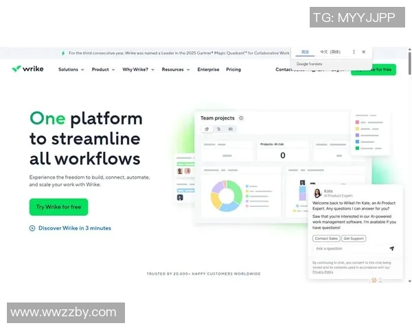Viewport: 412px width, 330px height.
Task: Click the play icon beside Discover Wrike
Action: point(32,228)
